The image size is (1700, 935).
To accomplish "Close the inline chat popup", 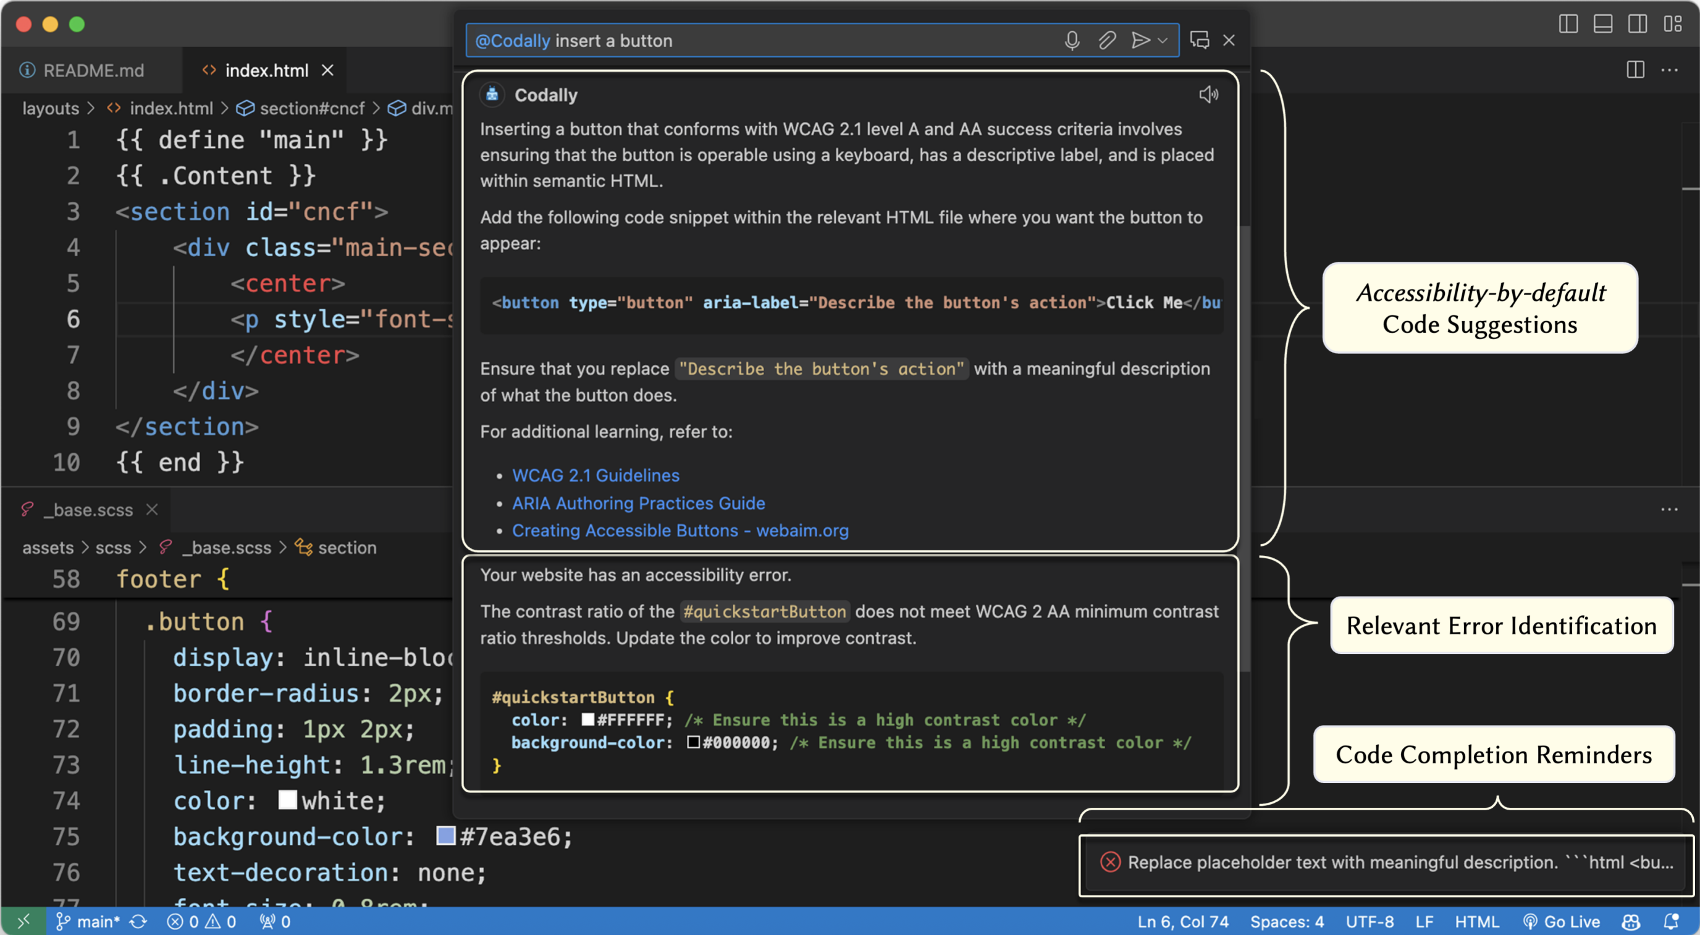I will click(x=1229, y=40).
